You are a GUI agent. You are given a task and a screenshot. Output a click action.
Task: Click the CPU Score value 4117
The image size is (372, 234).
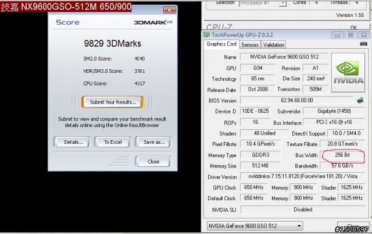139,83
